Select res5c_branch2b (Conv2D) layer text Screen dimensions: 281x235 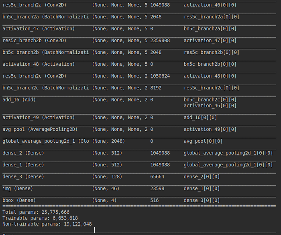35,41
